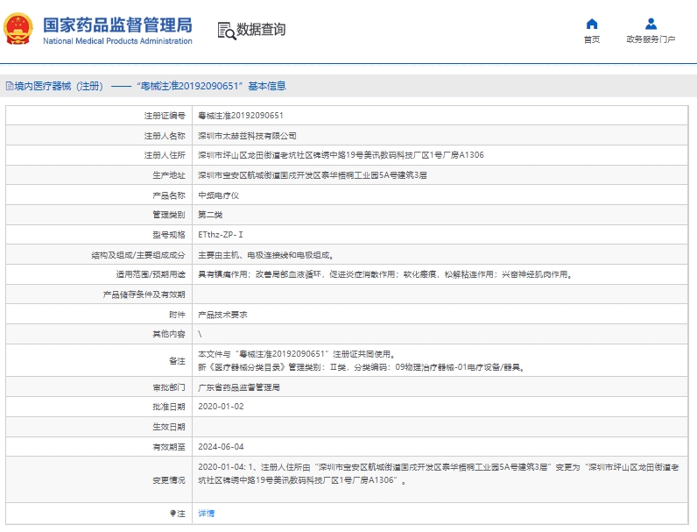Image resolution: width=697 pixels, height=532 pixels.
Task: Click 产品技术要求 attachment value
Action: [x=222, y=315]
